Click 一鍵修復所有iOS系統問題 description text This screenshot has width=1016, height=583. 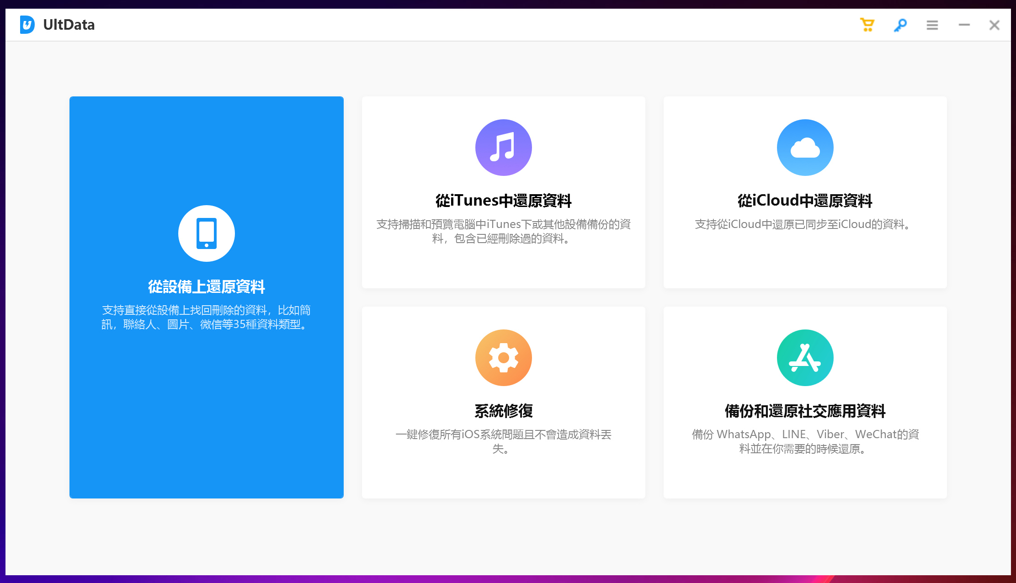[x=504, y=441]
